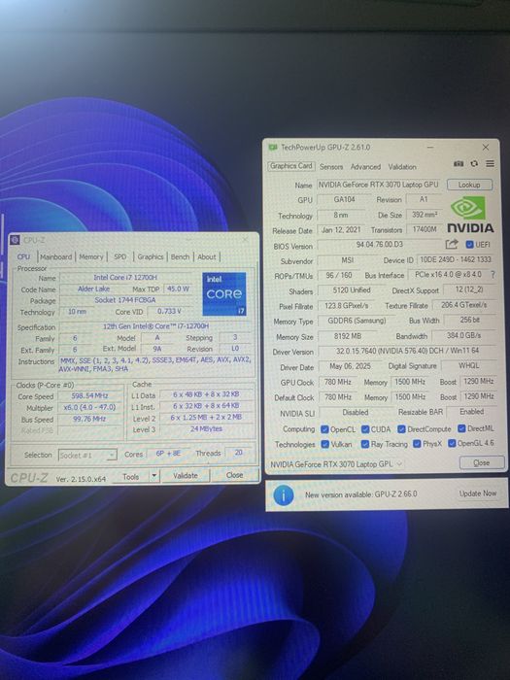Screen dimensions: 510x680
Task: Click the blue info icon in update notice
Action: (x=284, y=495)
